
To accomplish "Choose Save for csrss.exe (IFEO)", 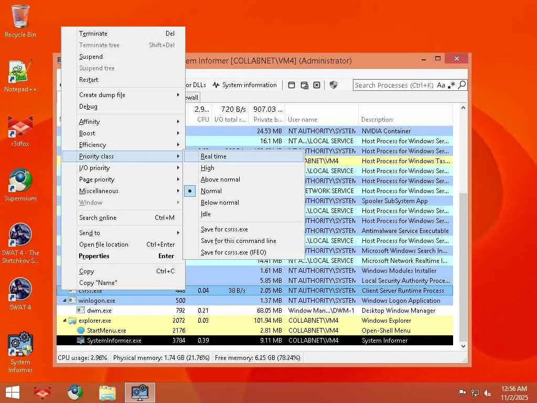I will point(243,252).
